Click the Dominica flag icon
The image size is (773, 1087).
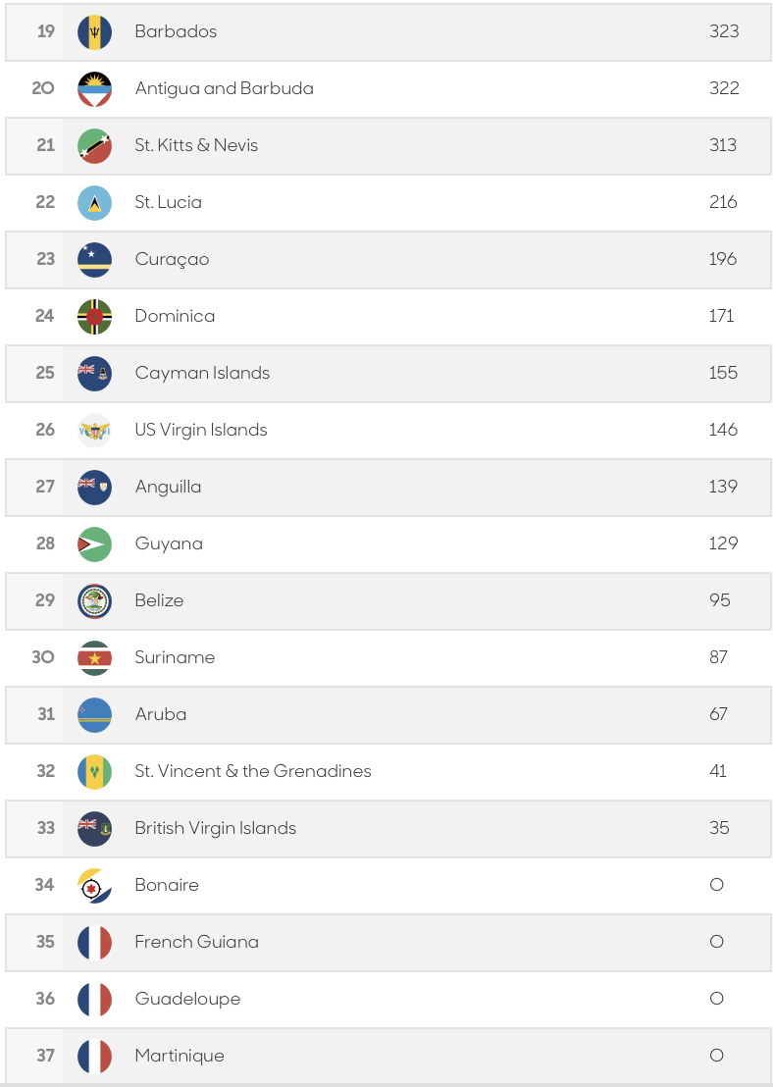(94, 316)
